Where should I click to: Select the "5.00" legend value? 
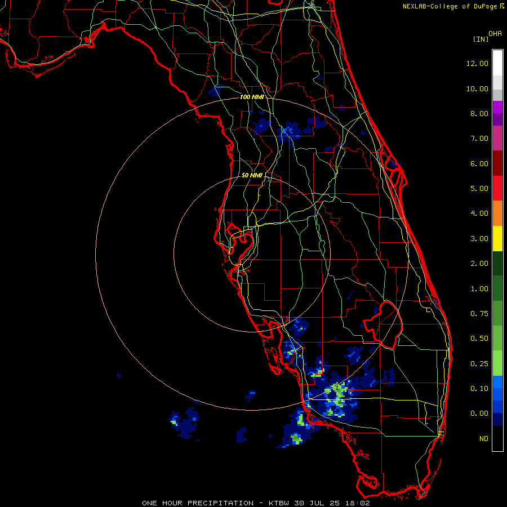click(479, 189)
